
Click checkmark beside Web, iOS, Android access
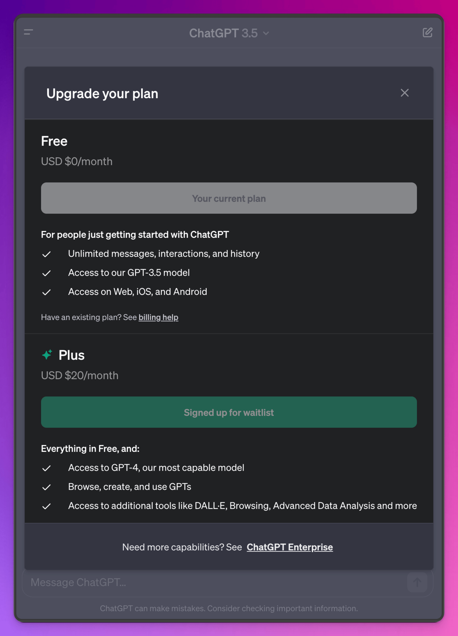tap(46, 292)
